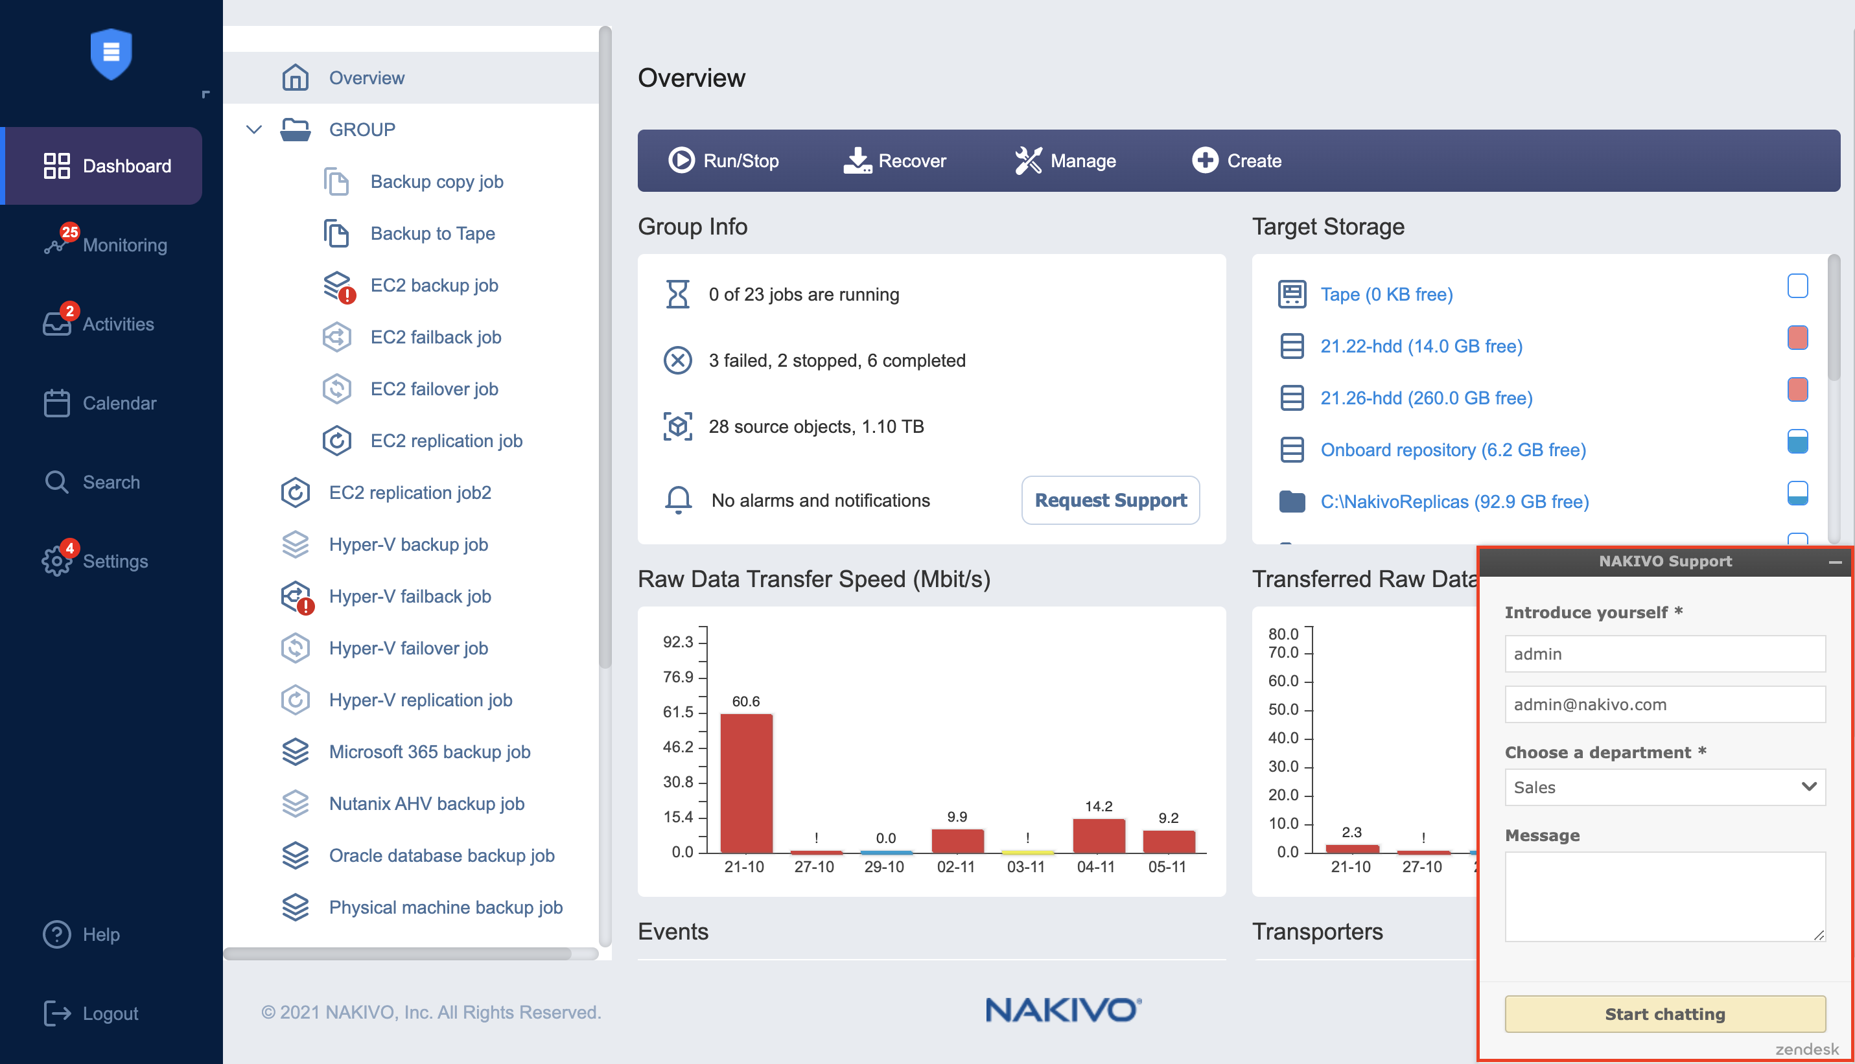Click the NAKIVO shield logo

point(111,53)
